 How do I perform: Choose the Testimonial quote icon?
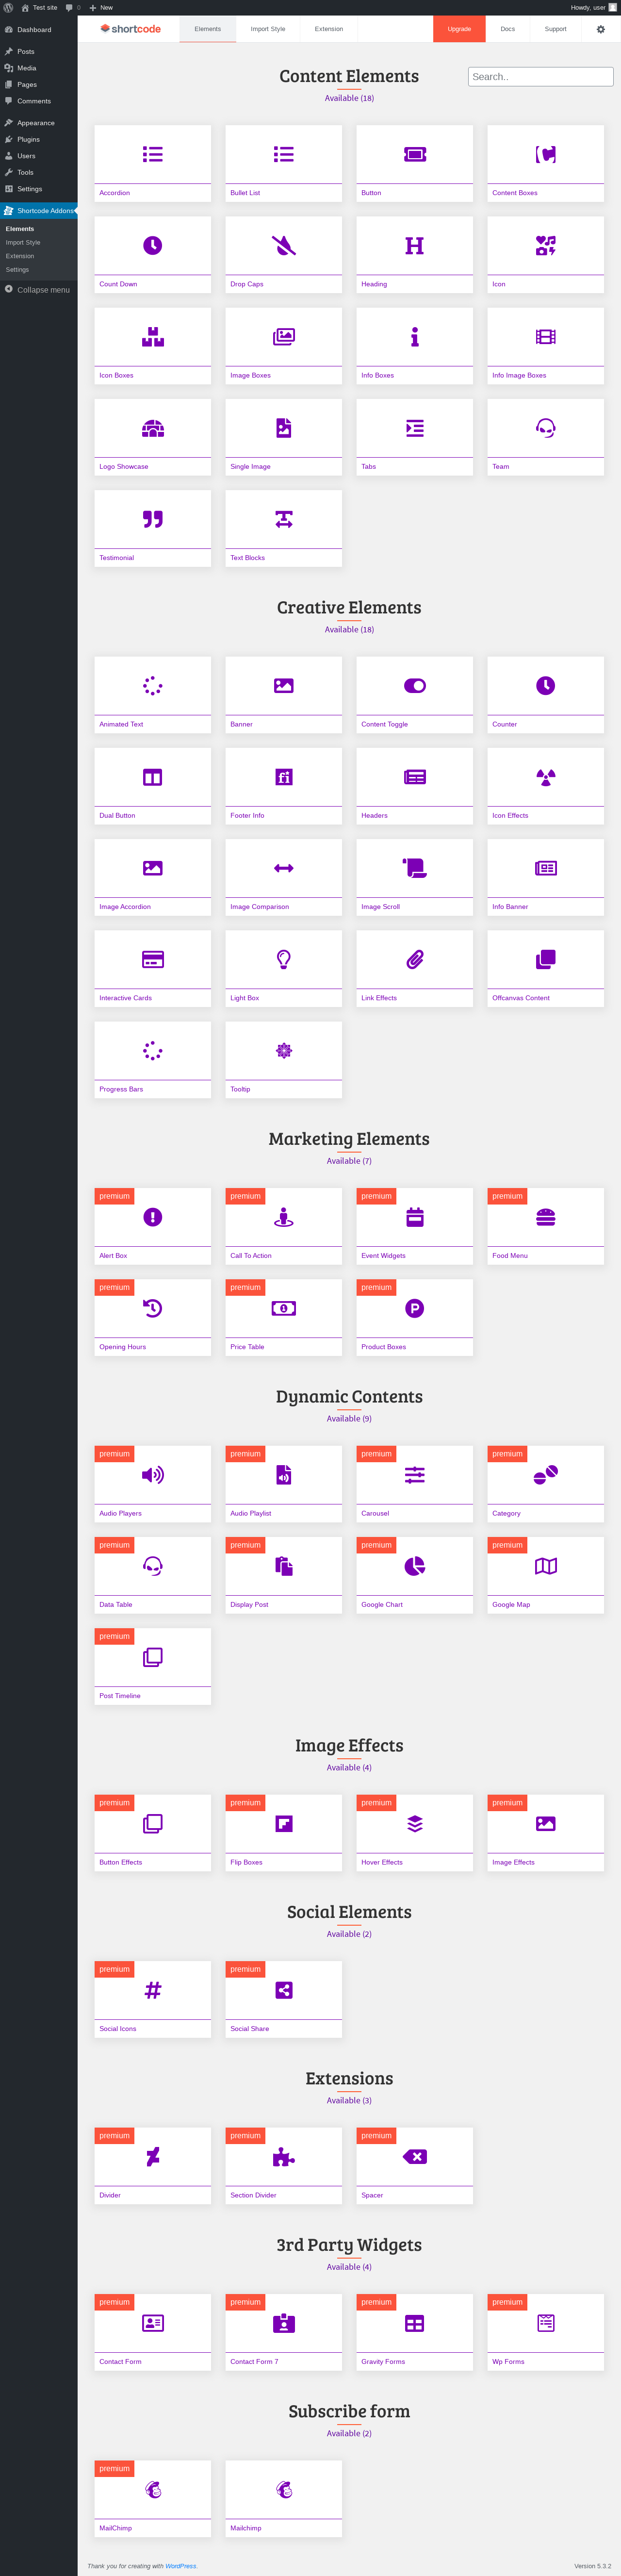pos(152,519)
